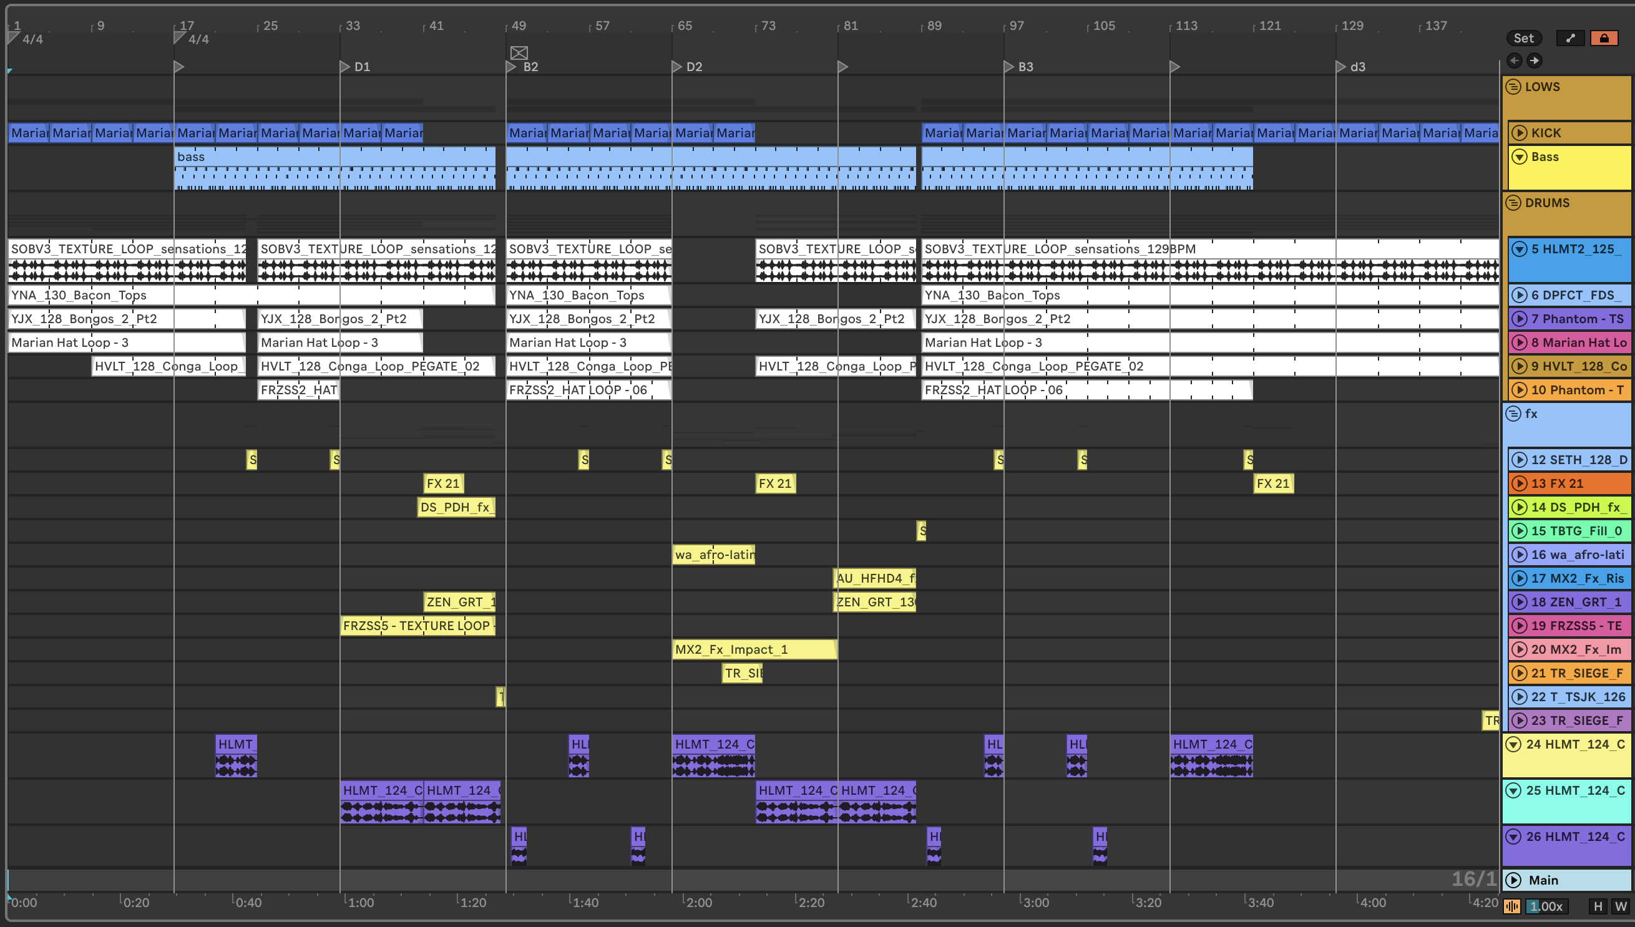This screenshot has height=927, width=1635.
Task: Unfold the 20 MX2_Fx_Im track
Action: coord(1520,649)
